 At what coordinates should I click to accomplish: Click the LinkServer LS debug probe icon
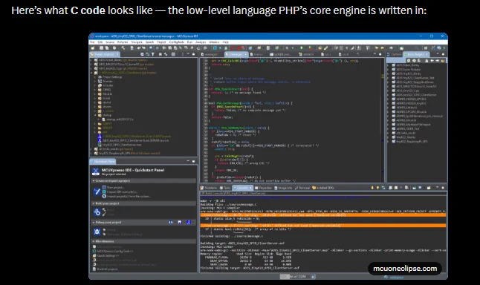(171, 223)
